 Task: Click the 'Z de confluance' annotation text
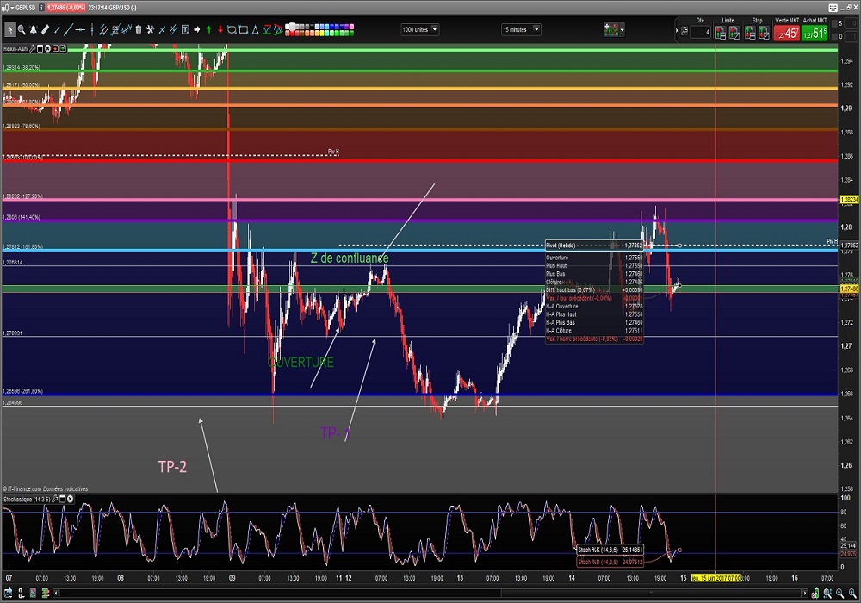point(350,258)
